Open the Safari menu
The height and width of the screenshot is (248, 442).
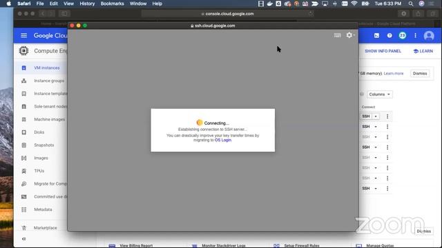point(24,3)
